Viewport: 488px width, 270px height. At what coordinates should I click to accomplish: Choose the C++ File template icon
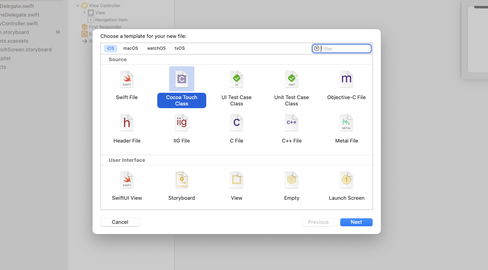pyautogui.click(x=292, y=123)
